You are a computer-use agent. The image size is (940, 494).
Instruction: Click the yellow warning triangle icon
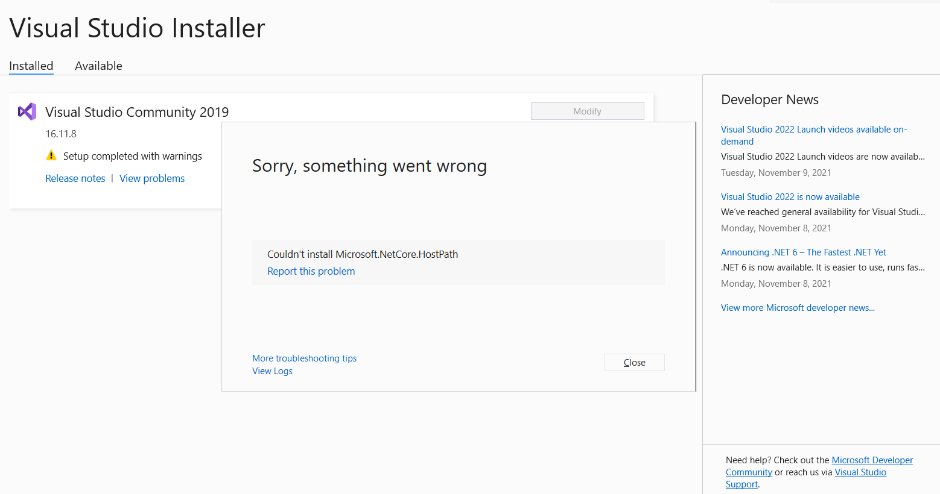(51, 155)
